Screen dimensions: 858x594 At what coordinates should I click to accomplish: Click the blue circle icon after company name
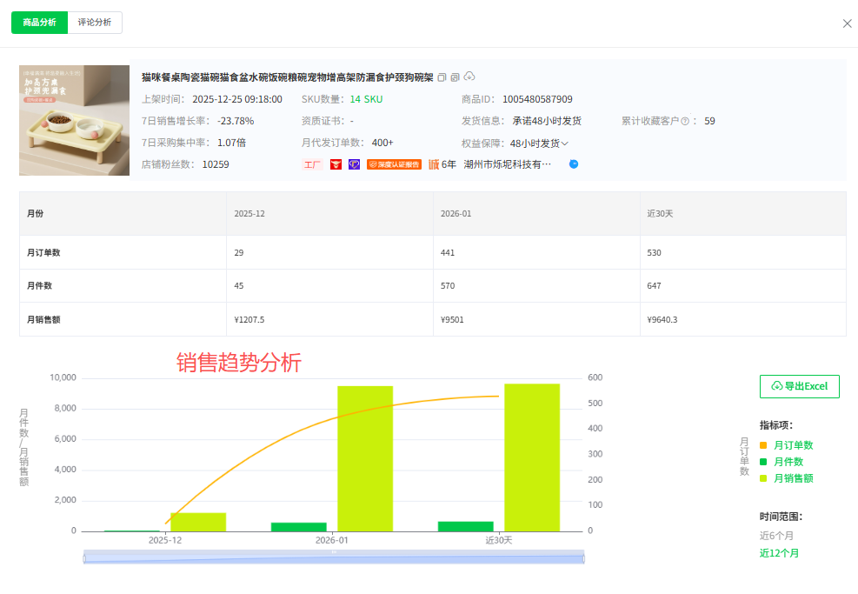point(573,164)
